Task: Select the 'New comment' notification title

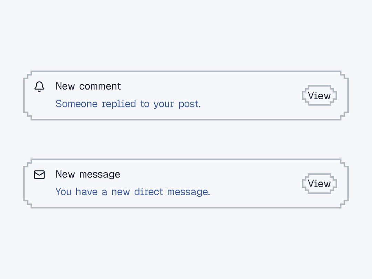Action: 88,86
